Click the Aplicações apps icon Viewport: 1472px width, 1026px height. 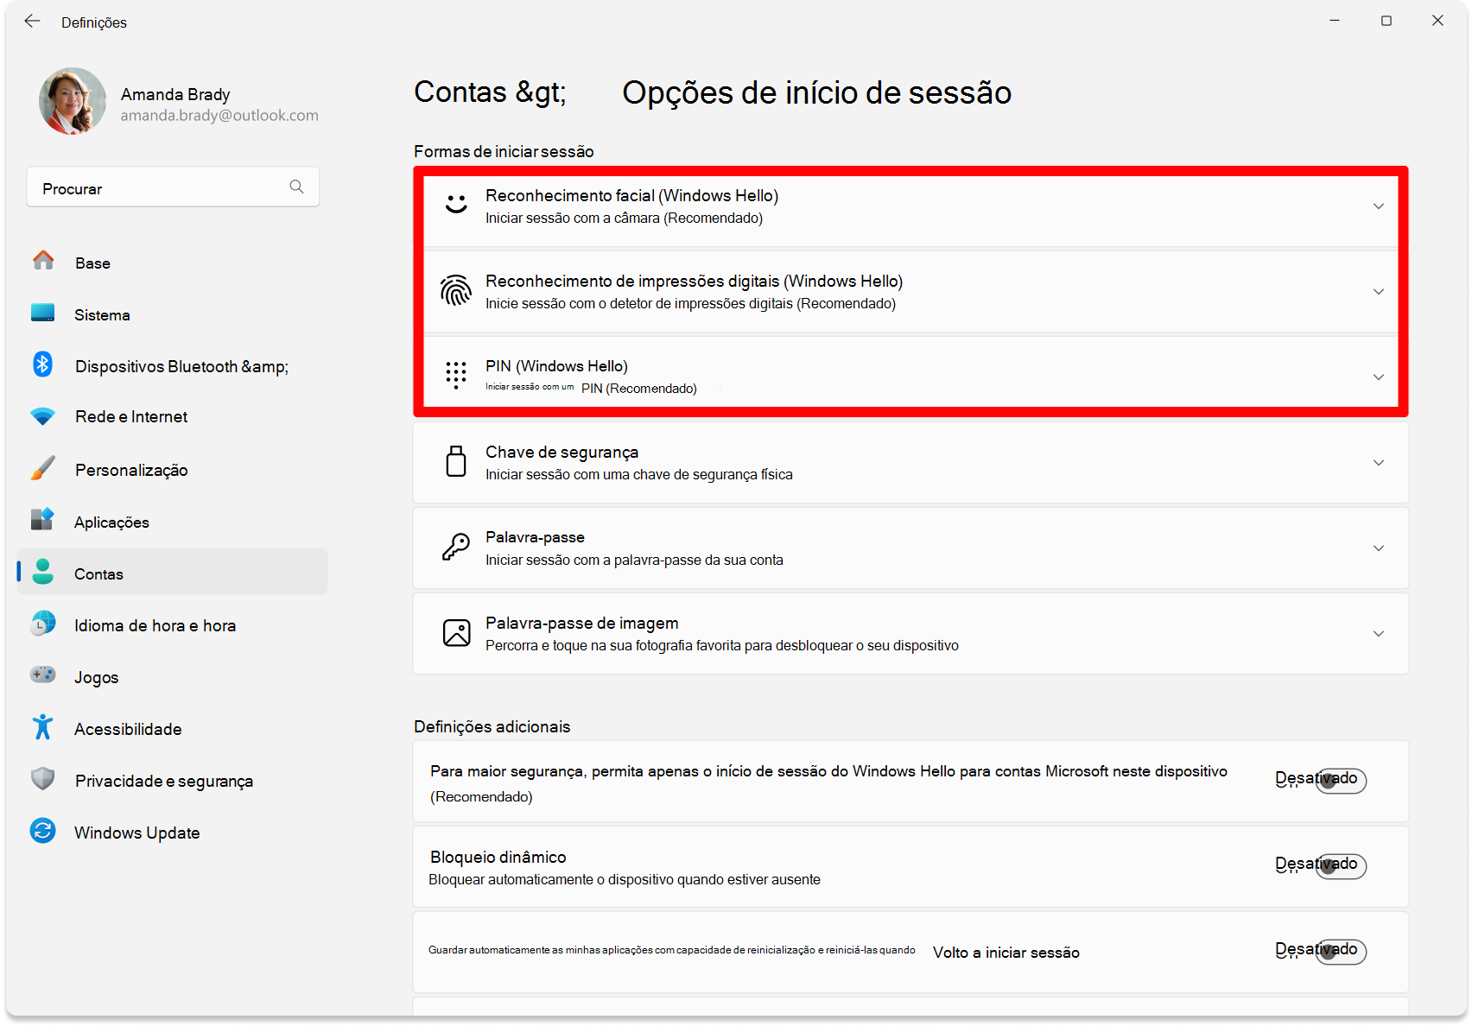pyautogui.click(x=43, y=519)
